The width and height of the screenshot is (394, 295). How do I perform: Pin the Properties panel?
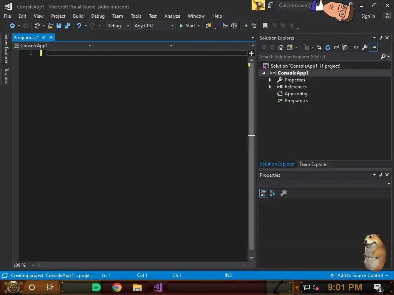pyautogui.click(x=381, y=175)
